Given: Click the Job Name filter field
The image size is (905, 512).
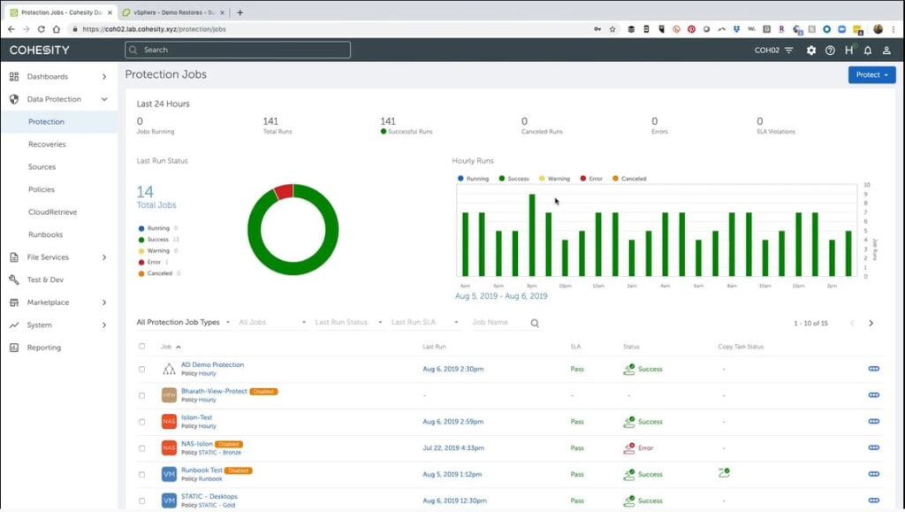Looking at the screenshot, I should [x=498, y=322].
